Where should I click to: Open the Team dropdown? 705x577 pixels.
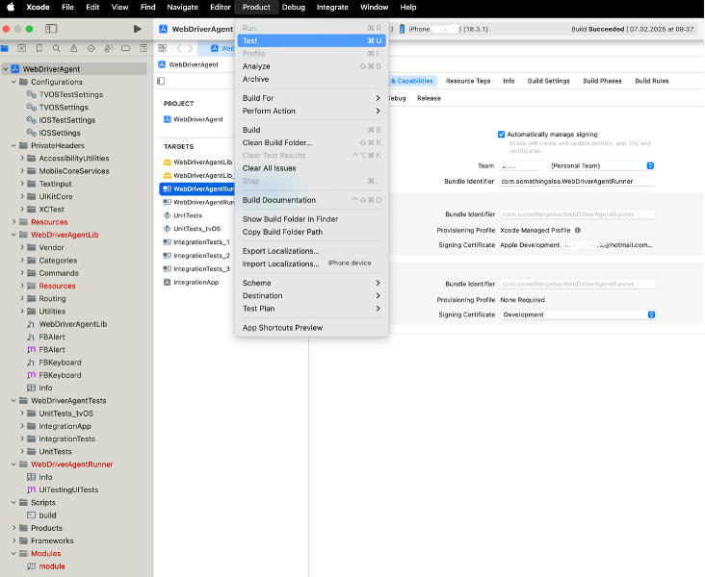577,165
